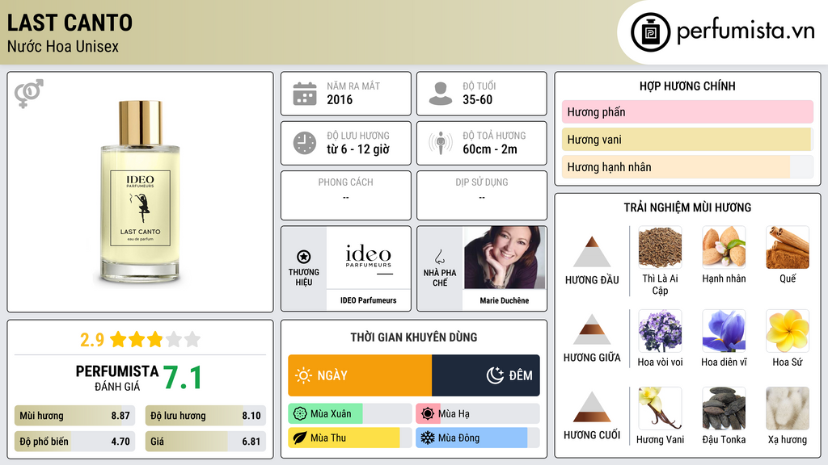
Task: Click the snowflake icon for Mùa Đông
Action: (428, 438)
